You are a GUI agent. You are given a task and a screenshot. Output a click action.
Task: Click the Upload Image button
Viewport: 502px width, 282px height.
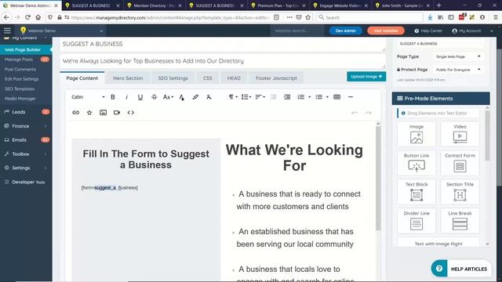point(366,77)
